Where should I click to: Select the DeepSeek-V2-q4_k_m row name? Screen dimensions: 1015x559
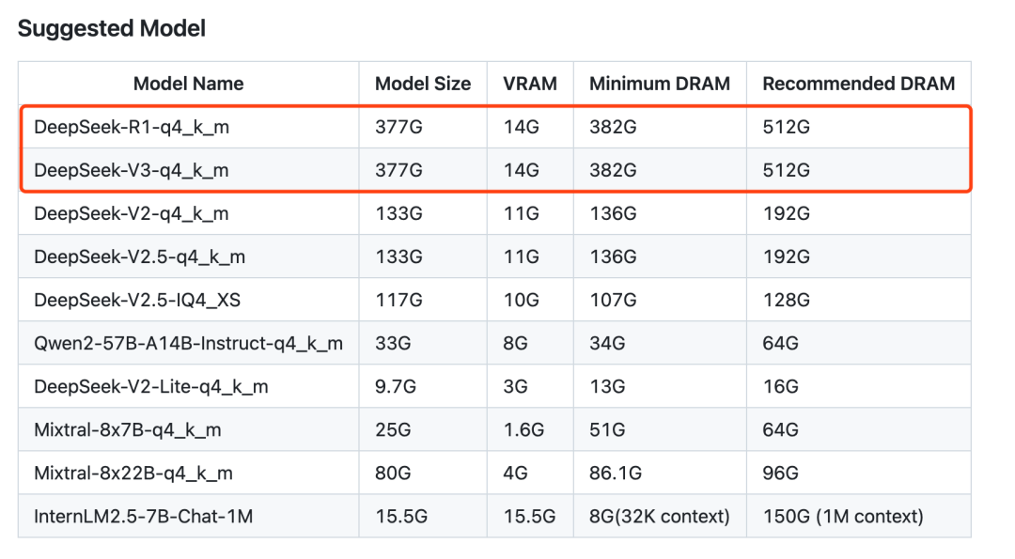point(132,213)
